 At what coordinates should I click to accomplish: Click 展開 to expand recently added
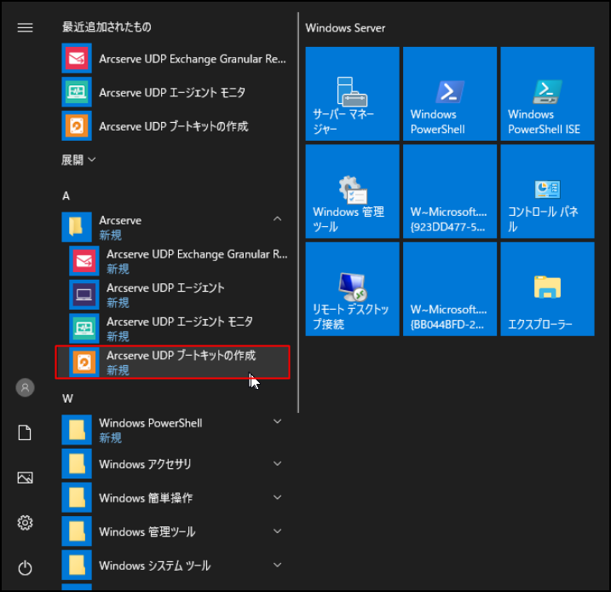[78, 160]
